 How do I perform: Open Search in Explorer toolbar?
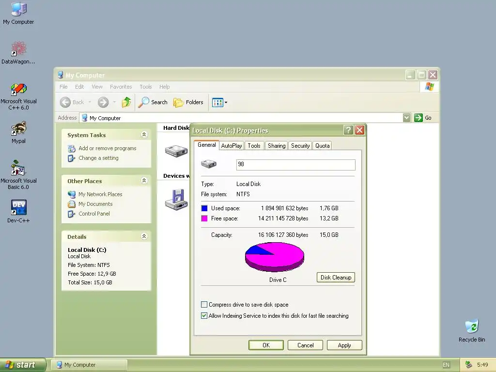(x=153, y=102)
